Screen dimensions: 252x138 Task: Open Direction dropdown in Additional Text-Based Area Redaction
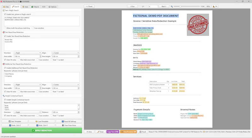[x=27, y=85]
